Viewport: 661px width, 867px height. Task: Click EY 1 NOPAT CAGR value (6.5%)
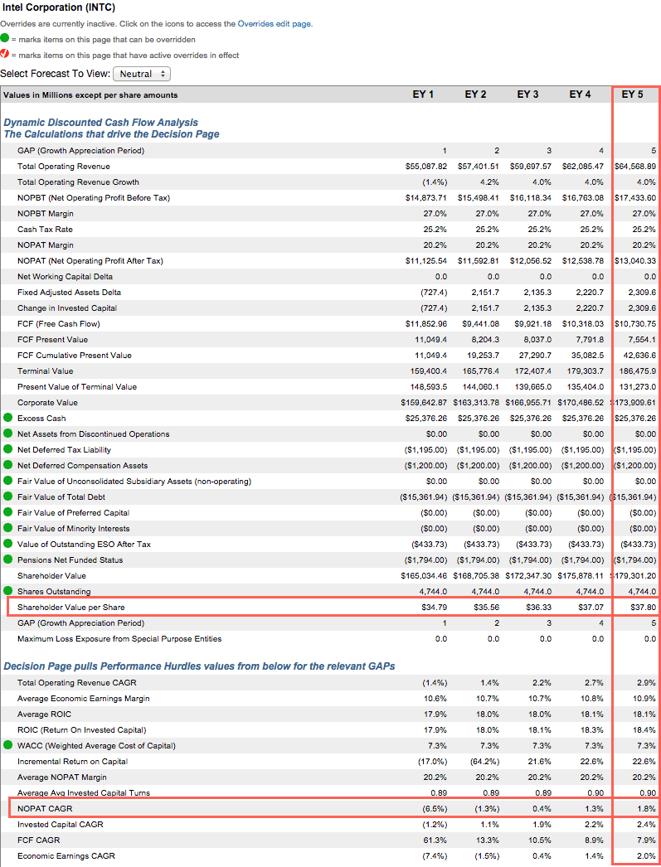click(435, 808)
